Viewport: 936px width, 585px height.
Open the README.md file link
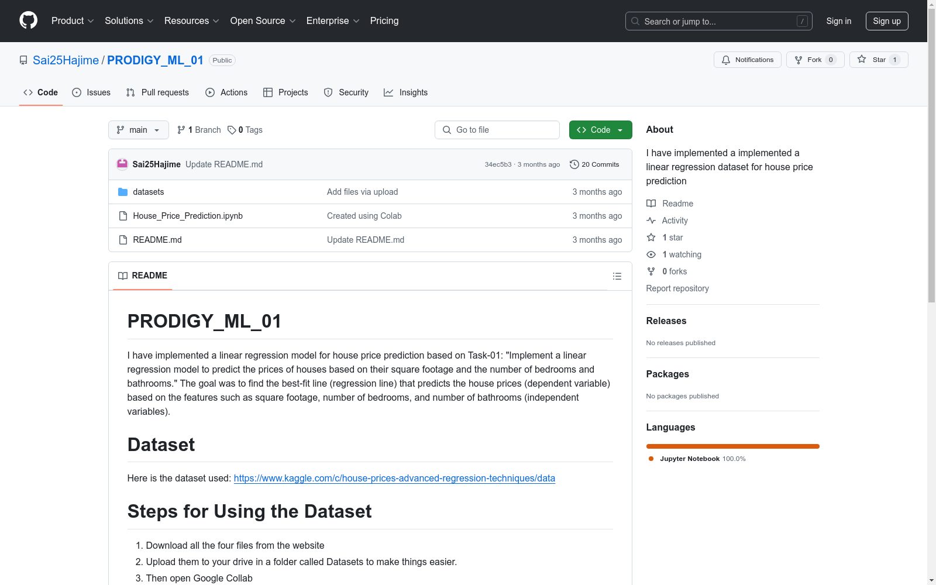coord(157,240)
